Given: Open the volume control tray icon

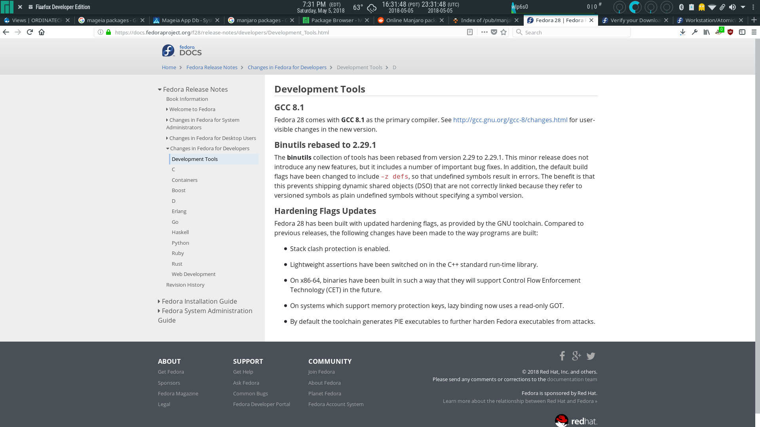Looking at the screenshot, I should point(732,7).
